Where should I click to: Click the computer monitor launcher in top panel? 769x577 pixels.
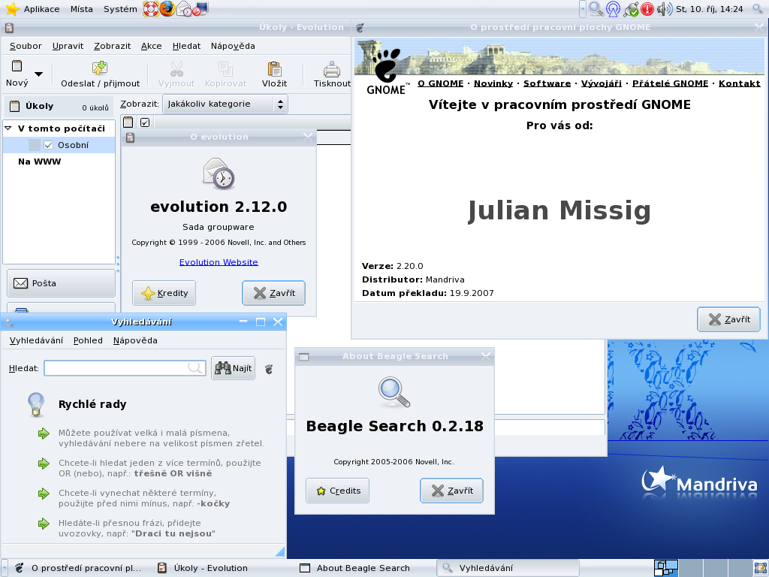pos(201,9)
